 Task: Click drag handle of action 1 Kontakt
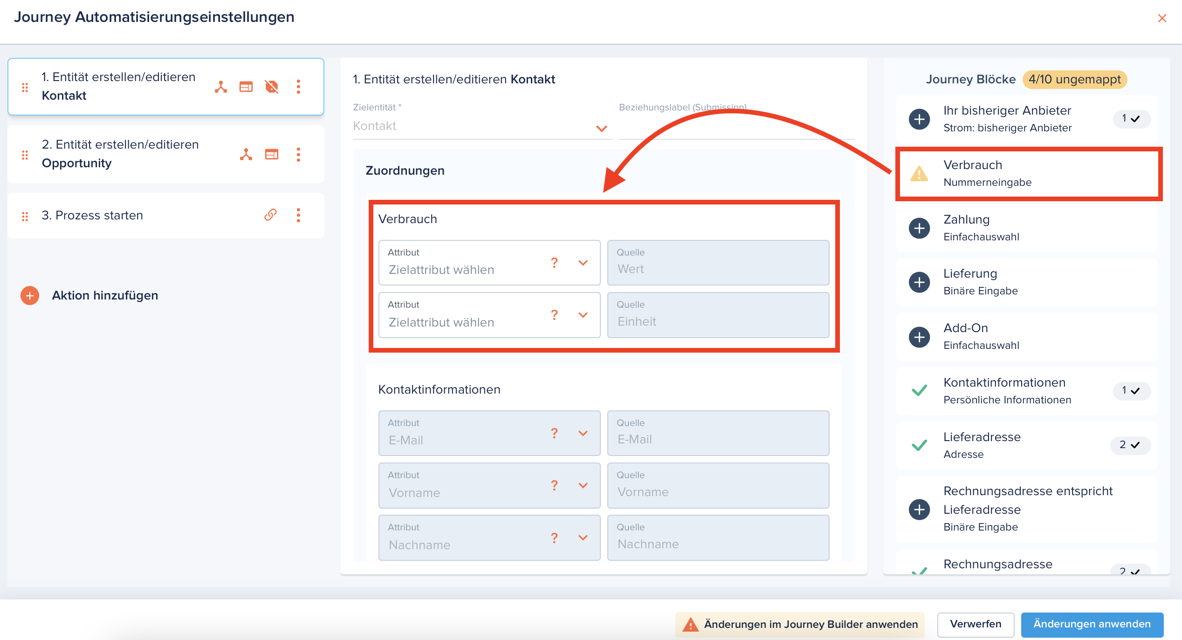point(25,87)
